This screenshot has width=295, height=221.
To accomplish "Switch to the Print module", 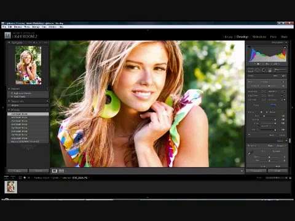I will [273, 37].
